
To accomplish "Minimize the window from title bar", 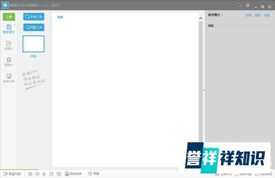I will point(256,7).
